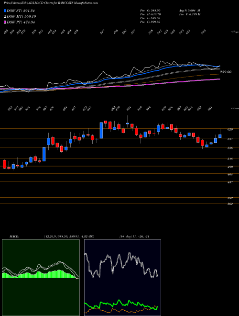Image resolution: width=239 pixels, height=316 pixels.
Task: Click the 490 price level label
Action: pos(230,167)
